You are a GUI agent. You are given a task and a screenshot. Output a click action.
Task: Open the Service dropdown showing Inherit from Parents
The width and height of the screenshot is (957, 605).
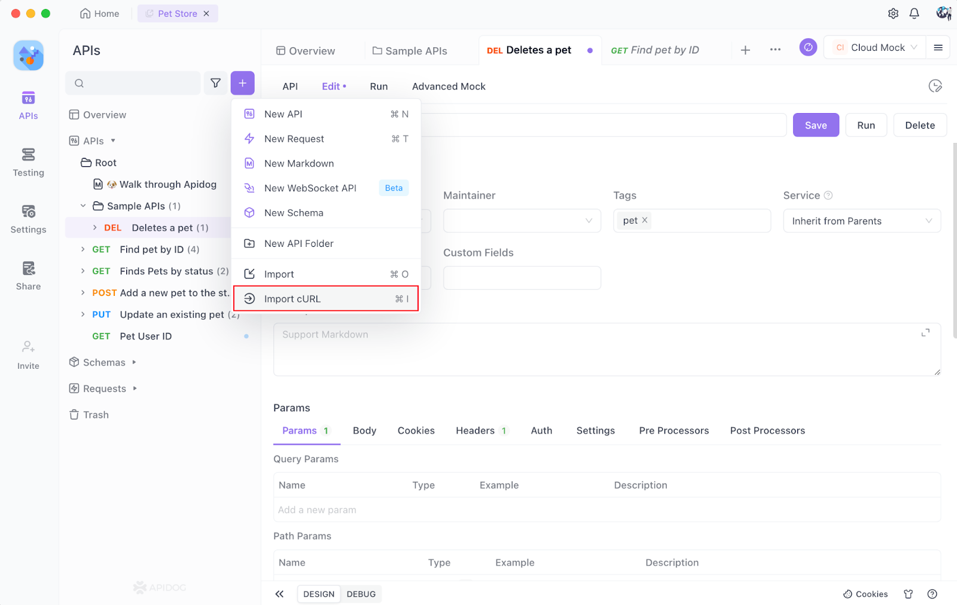tap(861, 221)
